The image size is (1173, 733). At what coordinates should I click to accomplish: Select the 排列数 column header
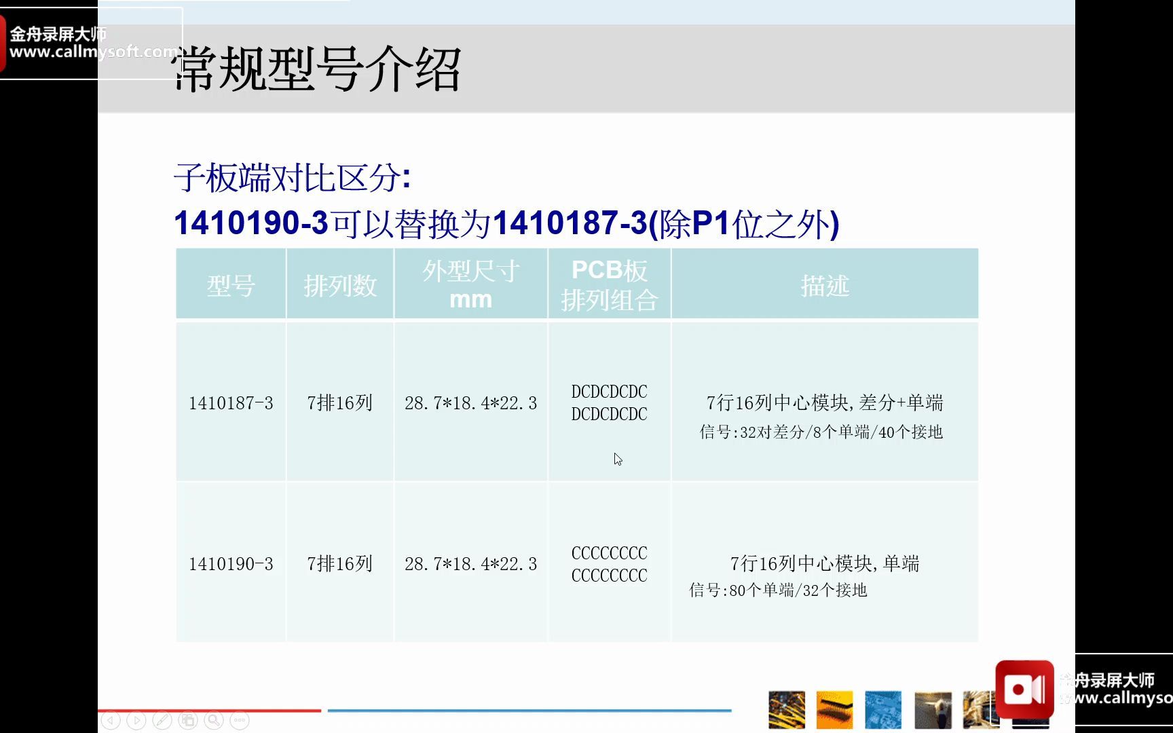click(340, 284)
